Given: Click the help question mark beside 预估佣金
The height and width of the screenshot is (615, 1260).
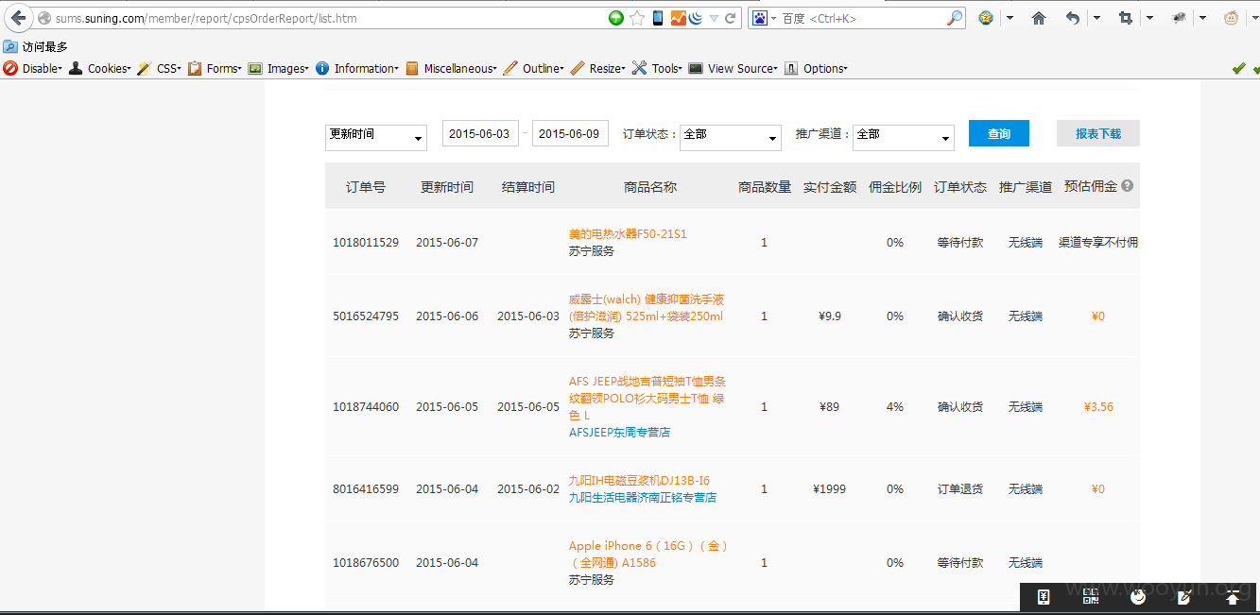Looking at the screenshot, I should [1127, 186].
